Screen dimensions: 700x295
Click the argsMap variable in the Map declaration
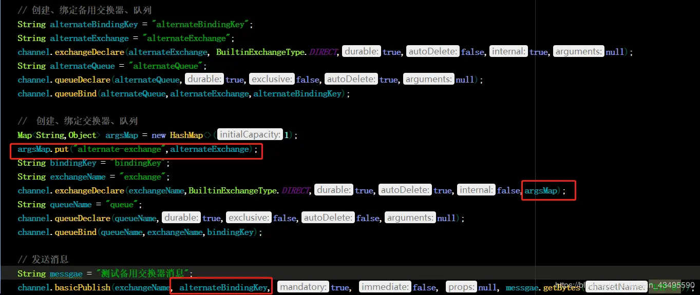[x=122, y=135]
